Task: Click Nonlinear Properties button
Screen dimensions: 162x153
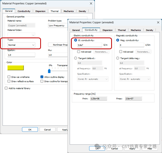Action: (x=58, y=45)
